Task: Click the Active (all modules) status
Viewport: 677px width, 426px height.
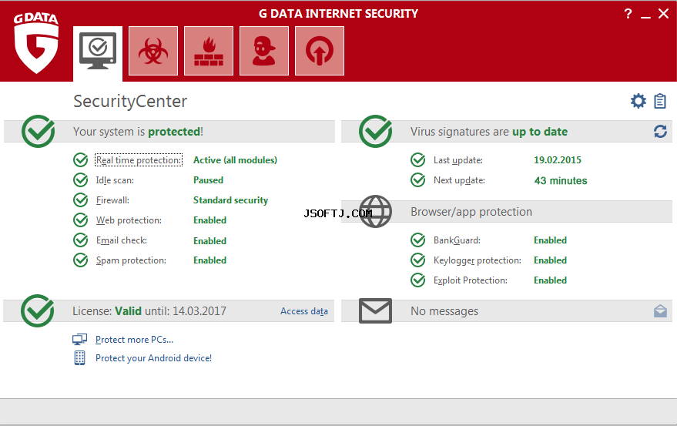Action: pyautogui.click(x=235, y=160)
